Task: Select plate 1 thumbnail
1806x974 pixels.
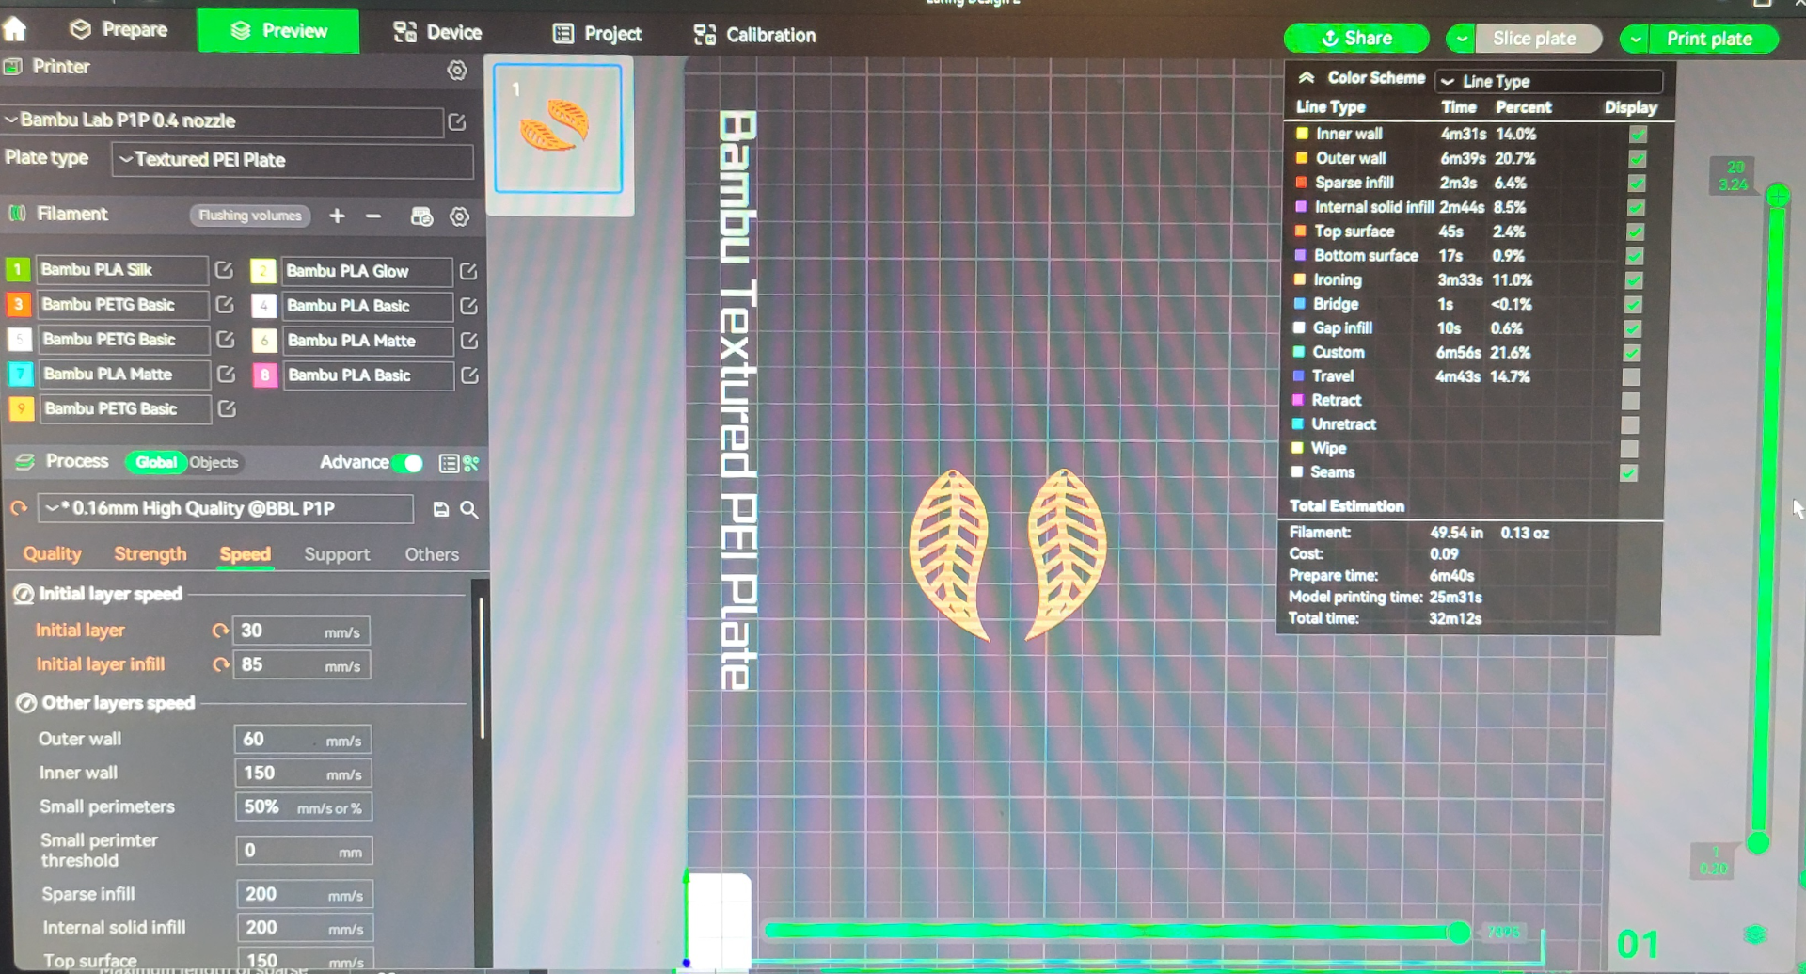Action: [559, 129]
